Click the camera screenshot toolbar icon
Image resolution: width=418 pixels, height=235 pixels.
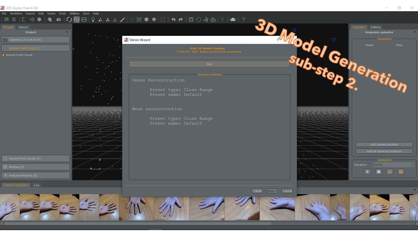58,20
